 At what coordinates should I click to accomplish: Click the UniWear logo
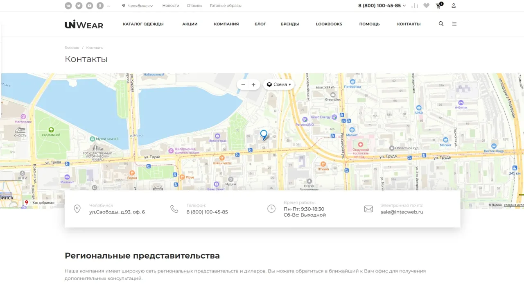84,24
